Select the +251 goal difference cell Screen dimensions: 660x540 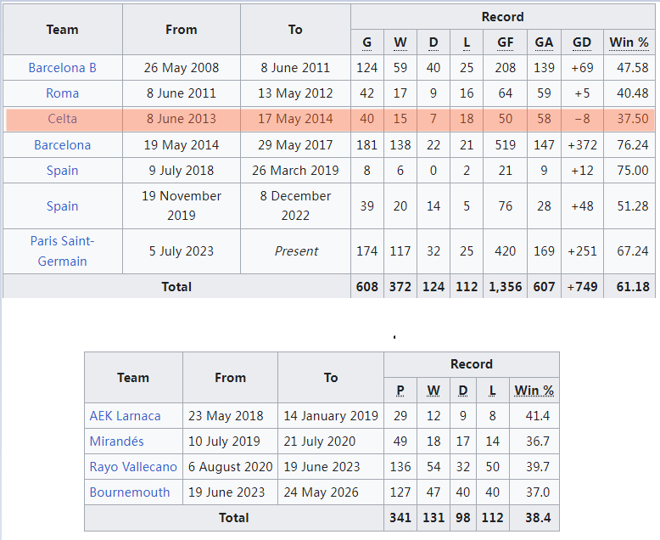tap(582, 251)
